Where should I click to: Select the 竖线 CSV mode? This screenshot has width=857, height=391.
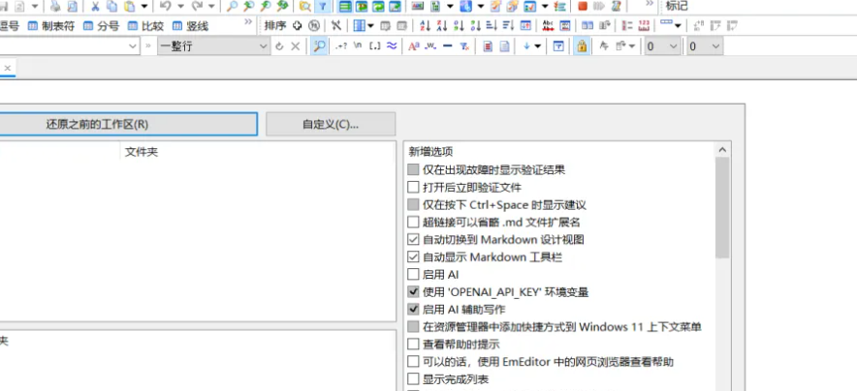[190, 25]
